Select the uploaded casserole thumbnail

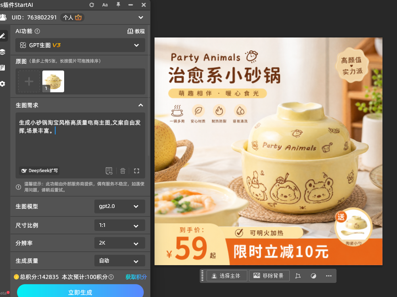pyautogui.click(x=53, y=81)
